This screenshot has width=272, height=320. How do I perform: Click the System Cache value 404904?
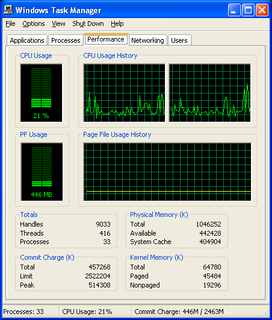[x=210, y=242]
